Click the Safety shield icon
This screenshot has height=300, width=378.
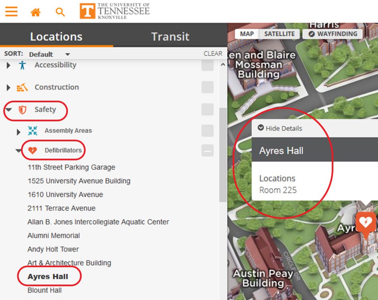23,110
